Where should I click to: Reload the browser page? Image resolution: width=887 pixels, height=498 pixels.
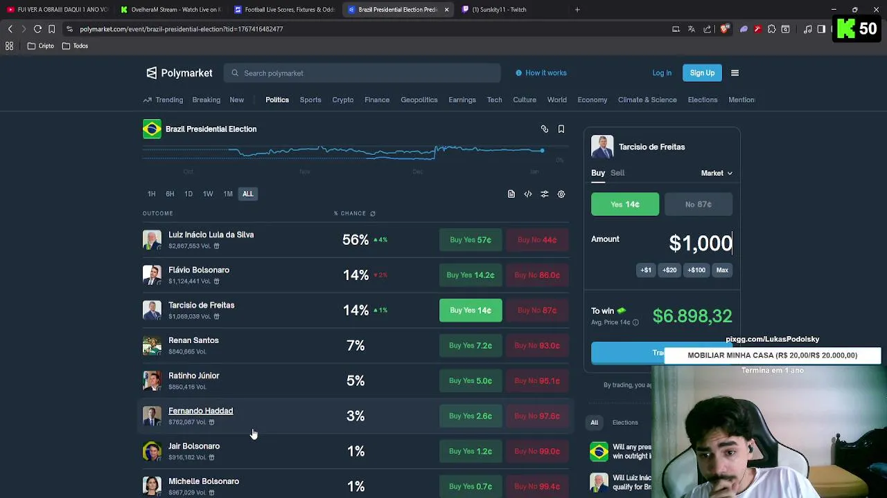(37, 29)
